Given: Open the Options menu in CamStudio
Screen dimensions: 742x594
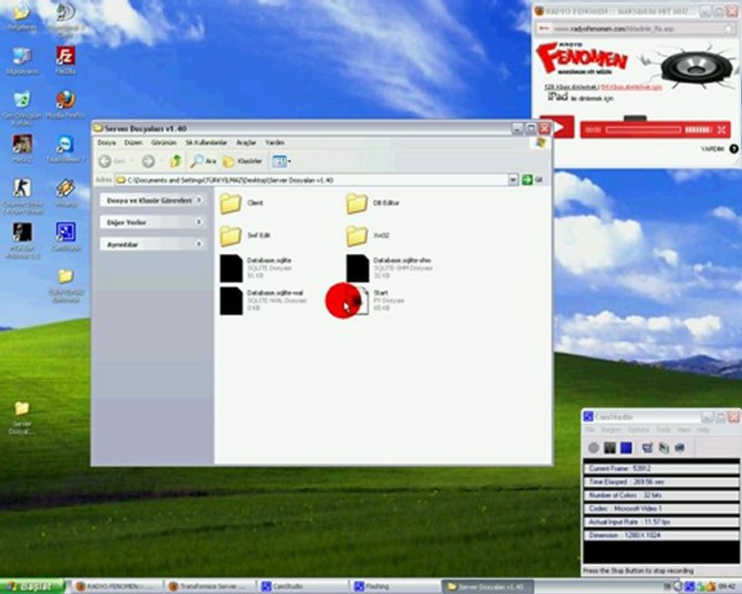Looking at the screenshot, I should (x=638, y=430).
